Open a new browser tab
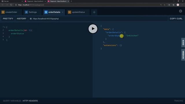The width and height of the screenshot is (185, 104). [71, 1]
